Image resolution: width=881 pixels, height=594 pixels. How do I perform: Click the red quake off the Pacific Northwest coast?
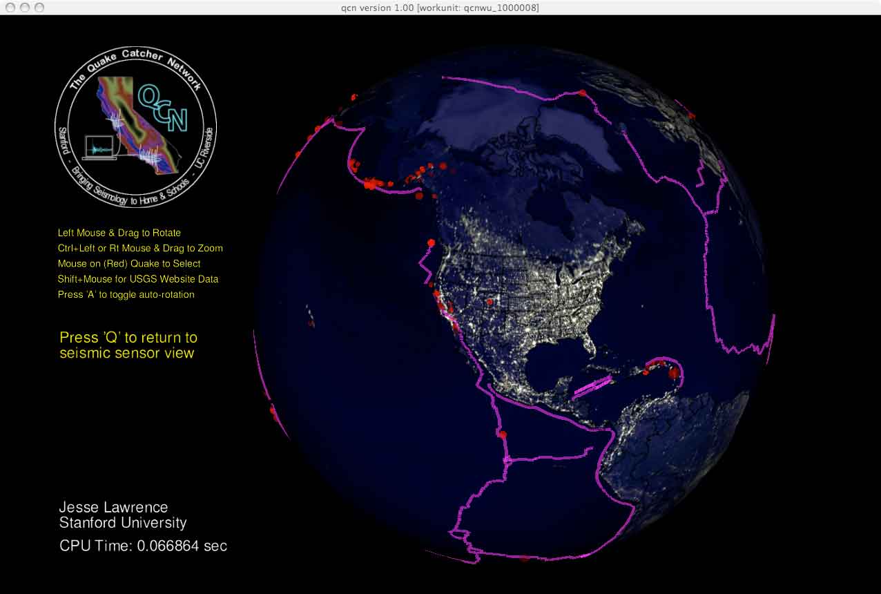pos(432,242)
